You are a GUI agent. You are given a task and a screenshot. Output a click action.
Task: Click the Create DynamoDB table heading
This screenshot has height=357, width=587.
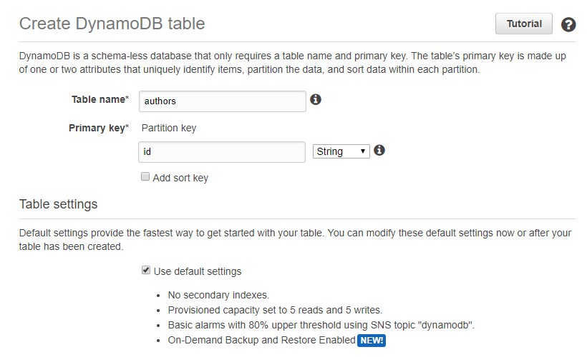coord(112,24)
